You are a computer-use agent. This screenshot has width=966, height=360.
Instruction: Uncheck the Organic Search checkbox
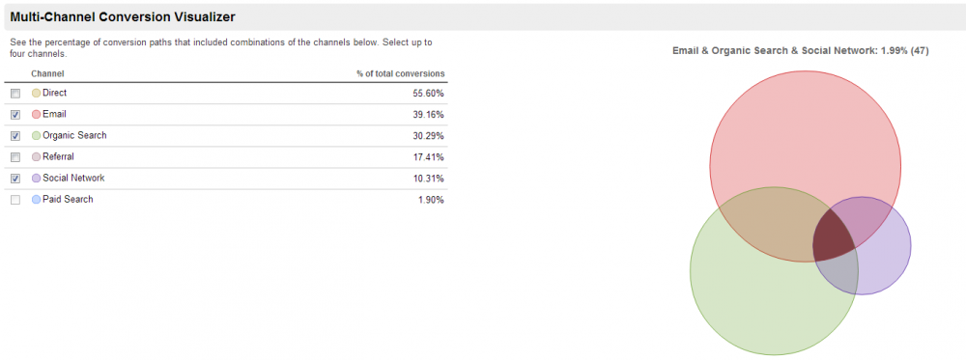click(x=15, y=136)
